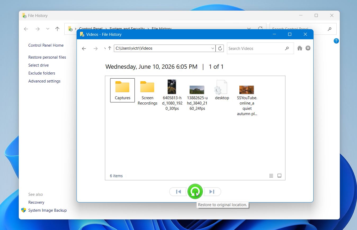Image resolution: width=357 pixels, height=230 pixels.
Task: Go to the next version
Action: pyautogui.click(x=212, y=192)
